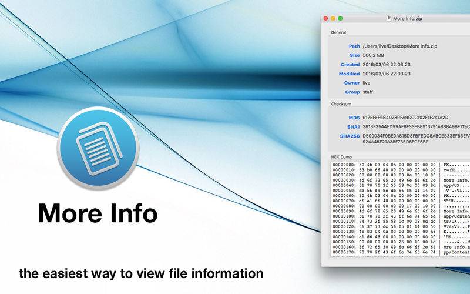Screen dimensions: 470x294
Task: Select SHA256 second line starting 924A45E2
Action: point(395,142)
